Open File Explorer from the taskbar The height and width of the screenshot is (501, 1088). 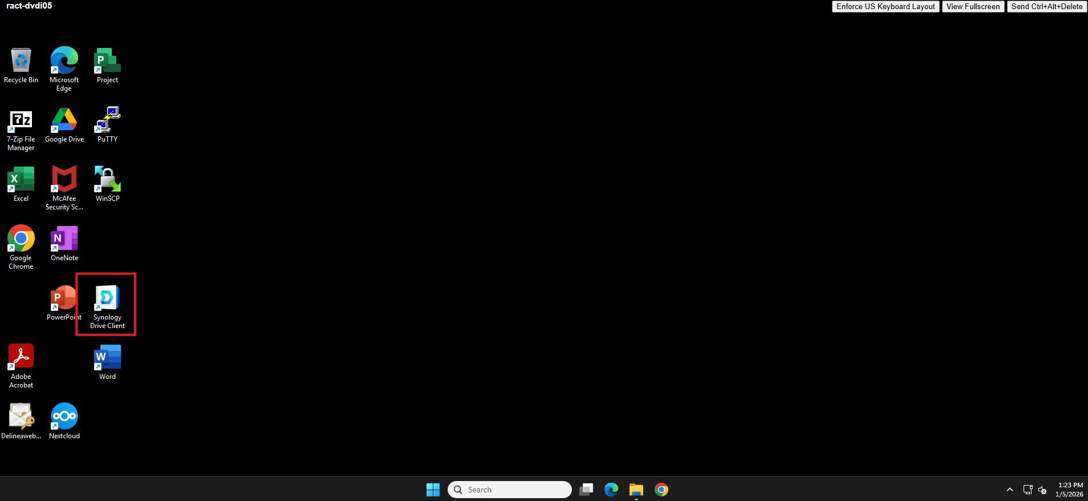pyautogui.click(x=636, y=490)
